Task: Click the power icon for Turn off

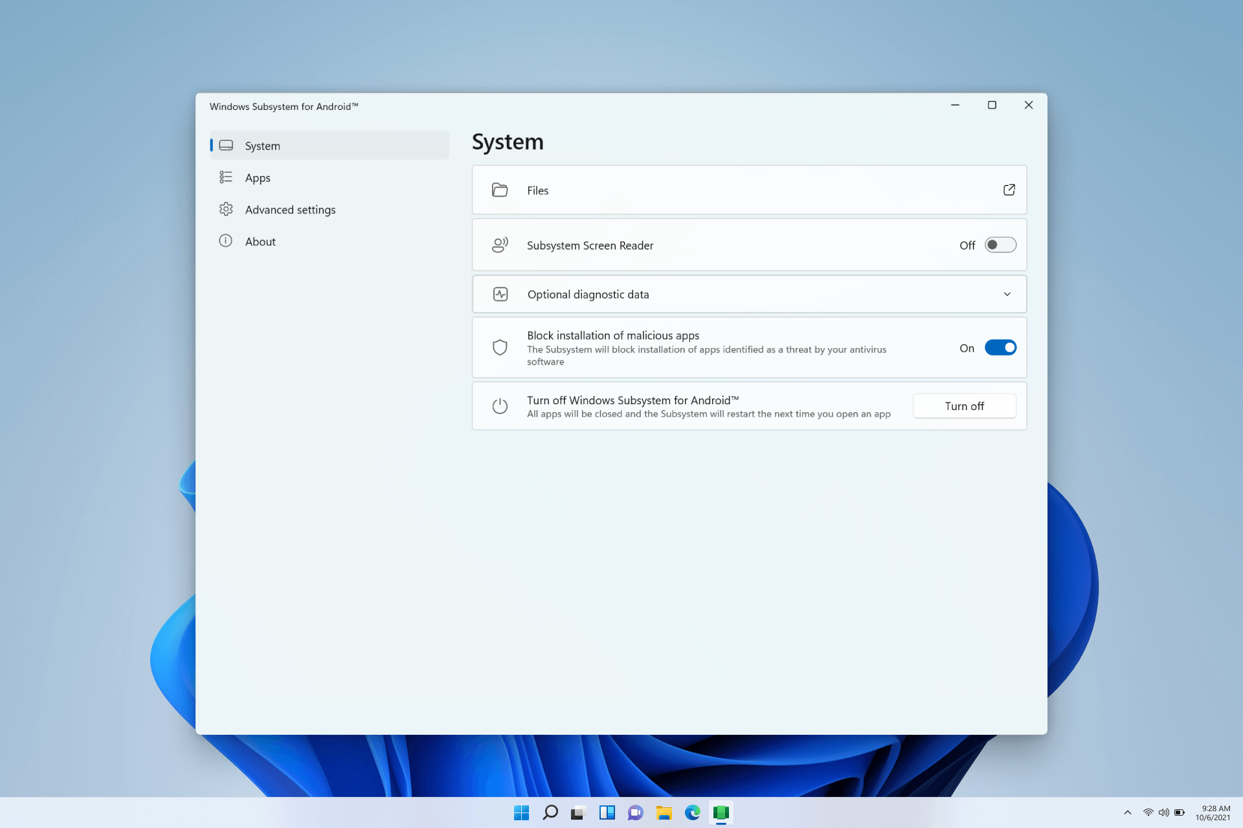Action: pyautogui.click(x=499, y=406)
